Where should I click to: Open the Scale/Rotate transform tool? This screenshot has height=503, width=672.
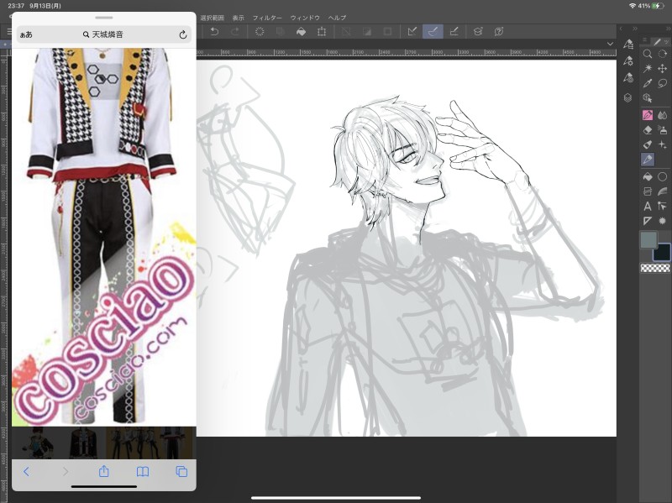point(322,32)
